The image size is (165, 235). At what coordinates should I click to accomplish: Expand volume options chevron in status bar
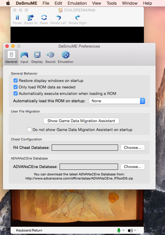tap(135, 230)
